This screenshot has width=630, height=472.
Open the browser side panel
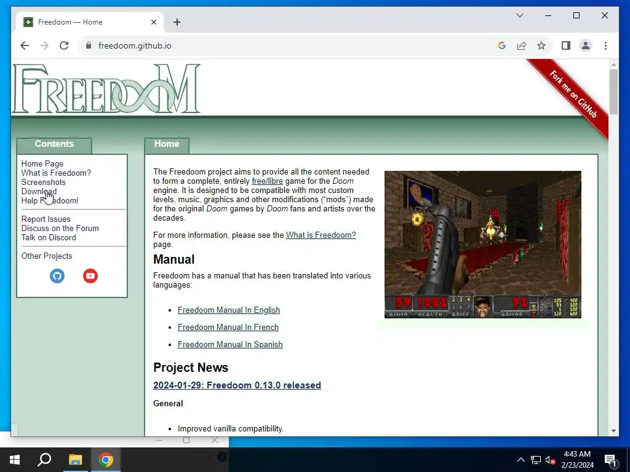pyautogui.click(x=566, y=45)
